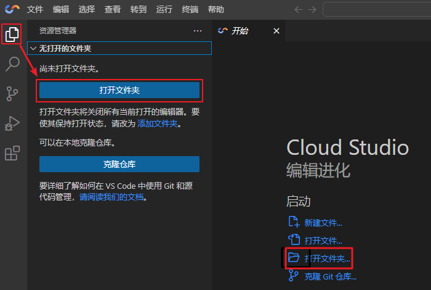
Task: Close the 开始 tab
Action: [276, 31]
